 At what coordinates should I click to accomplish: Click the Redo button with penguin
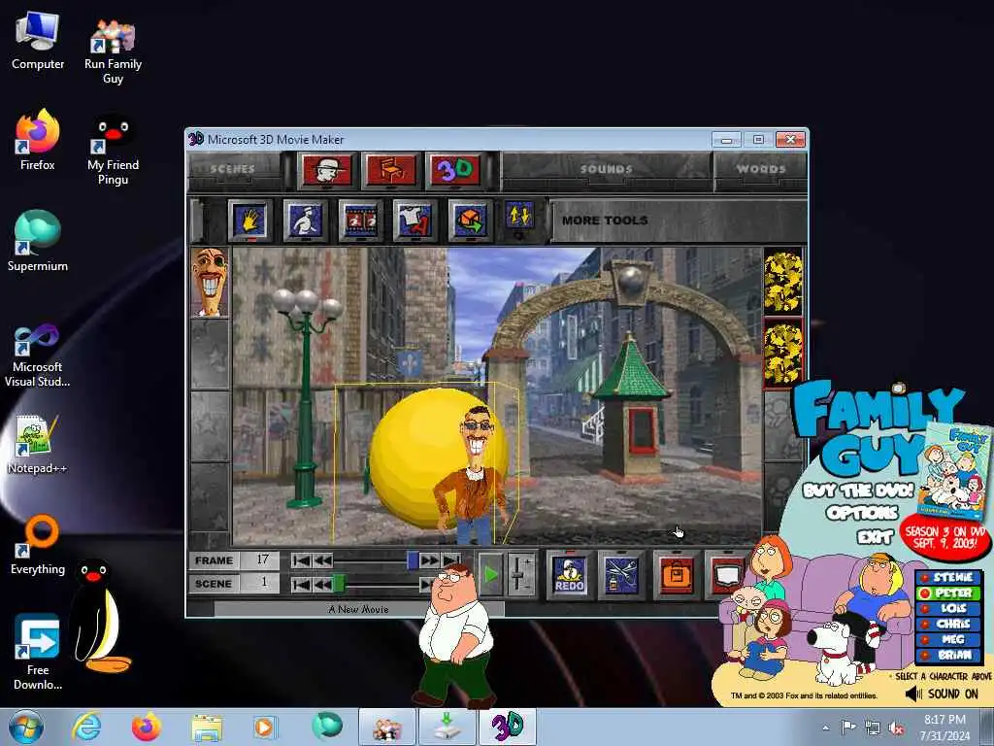coord(569,575)
